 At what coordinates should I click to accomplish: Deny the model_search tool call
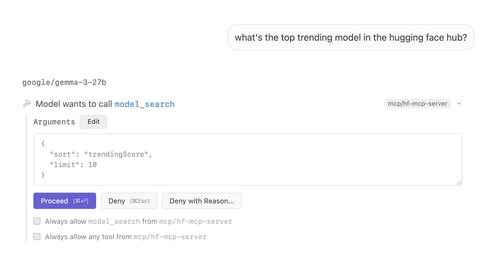pyautogui.click(x=129, y=201)
